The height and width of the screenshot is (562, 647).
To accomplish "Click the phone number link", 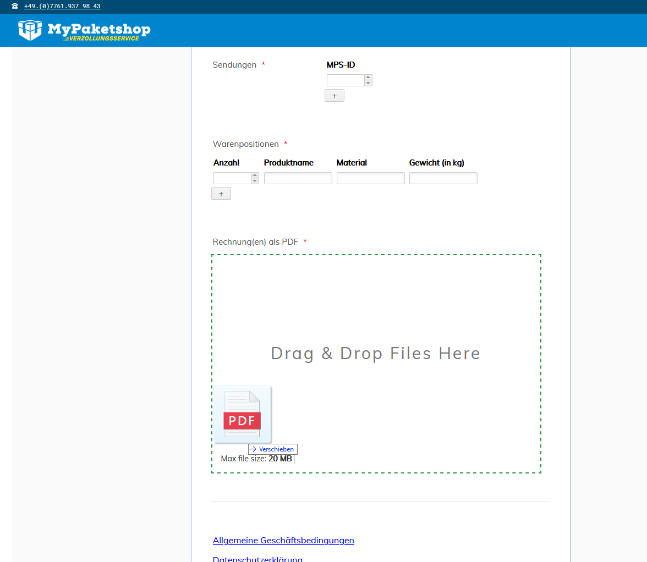I will click(x=62, y=7).
